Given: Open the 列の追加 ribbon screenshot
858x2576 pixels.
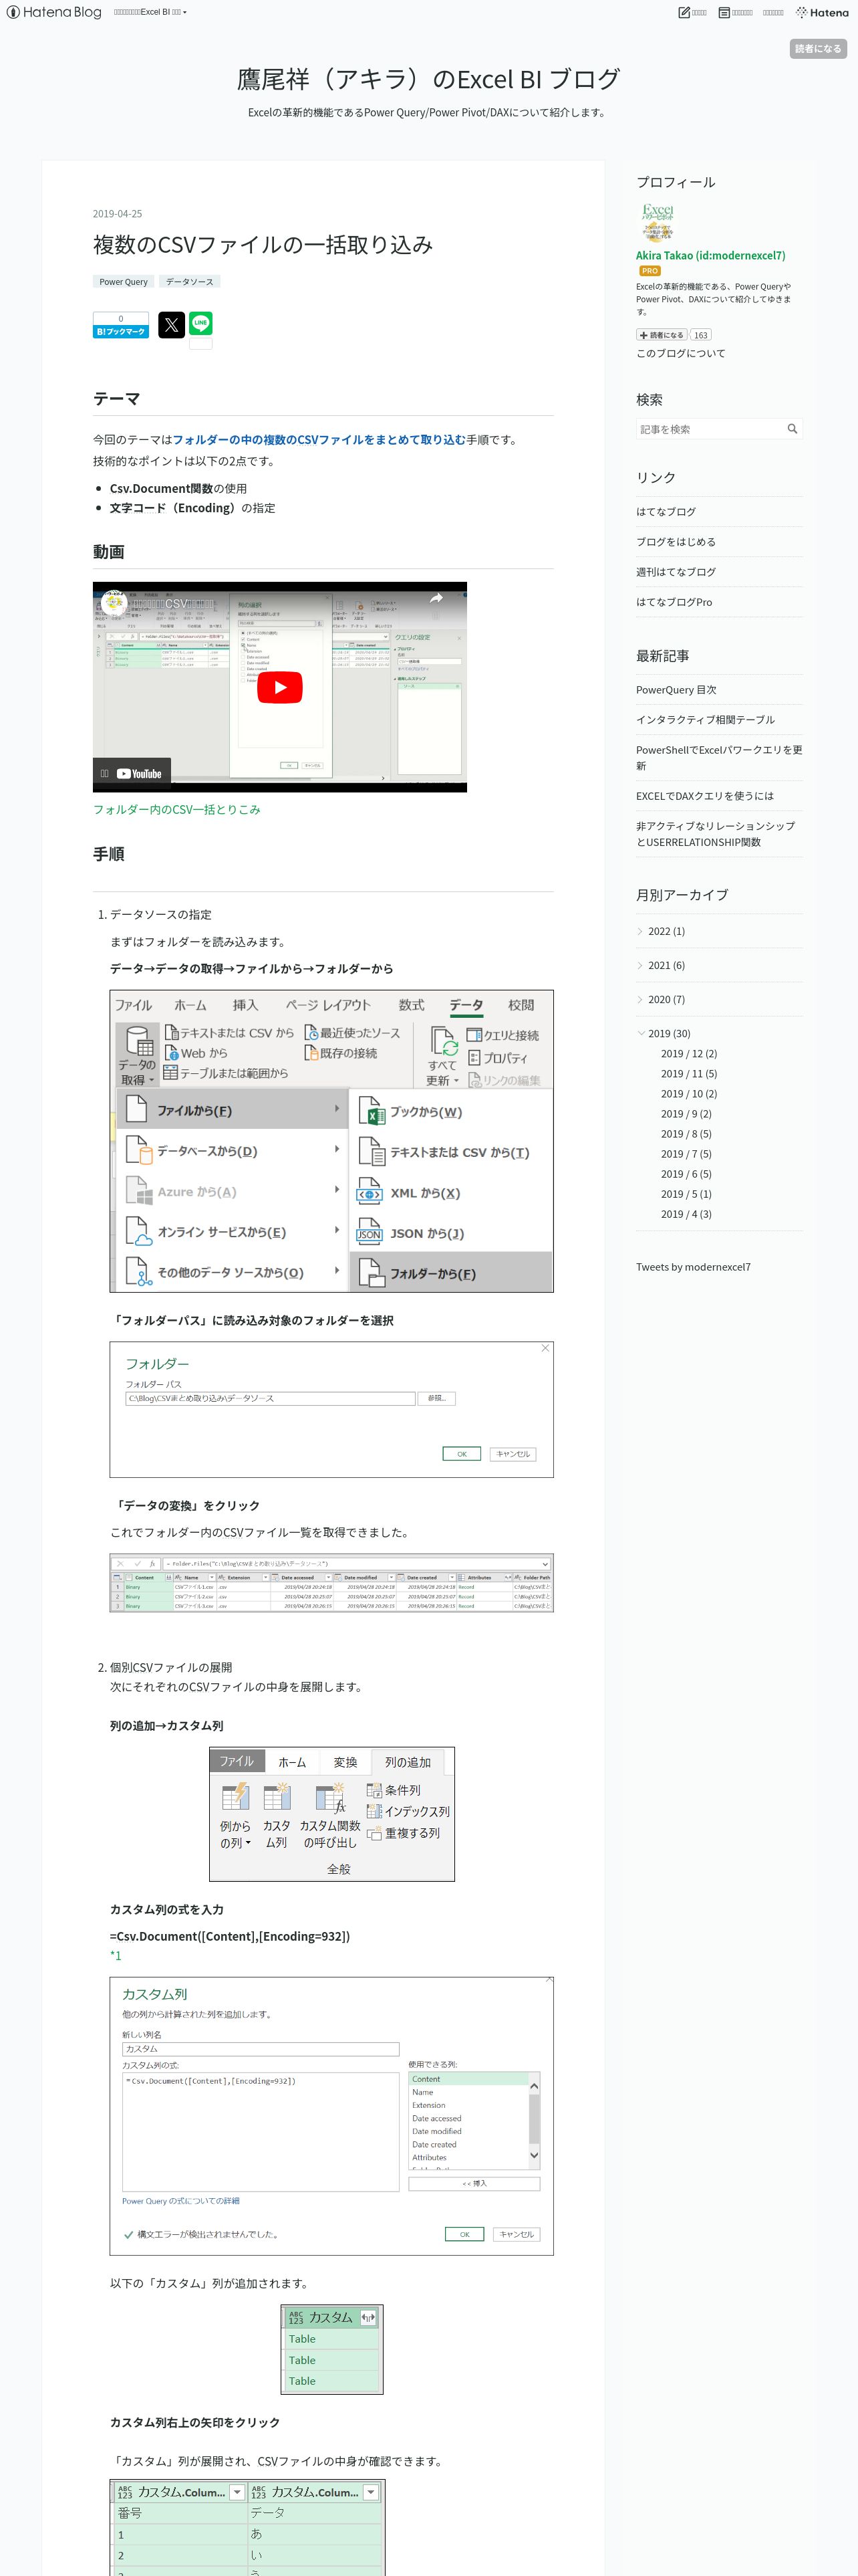Looking at the screenshot, I should coord(331,1814).
